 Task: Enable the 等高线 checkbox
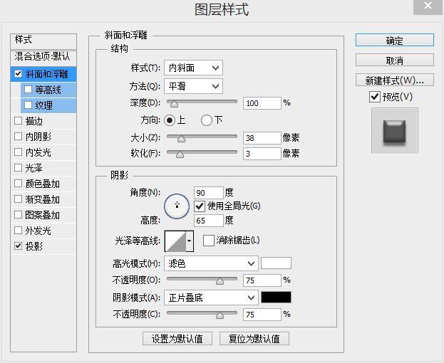coord(28,90)
